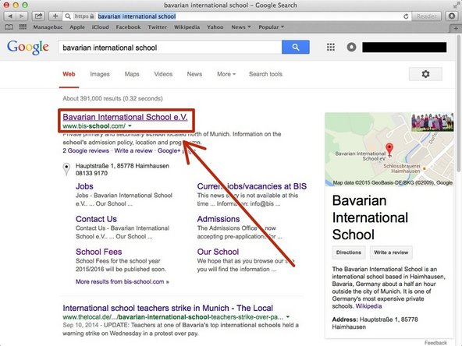Open the Share button in toolbar

[x=38, y=16]
